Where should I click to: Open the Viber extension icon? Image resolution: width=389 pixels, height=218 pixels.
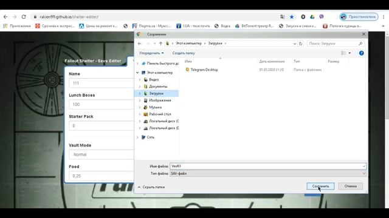(322, 17)
